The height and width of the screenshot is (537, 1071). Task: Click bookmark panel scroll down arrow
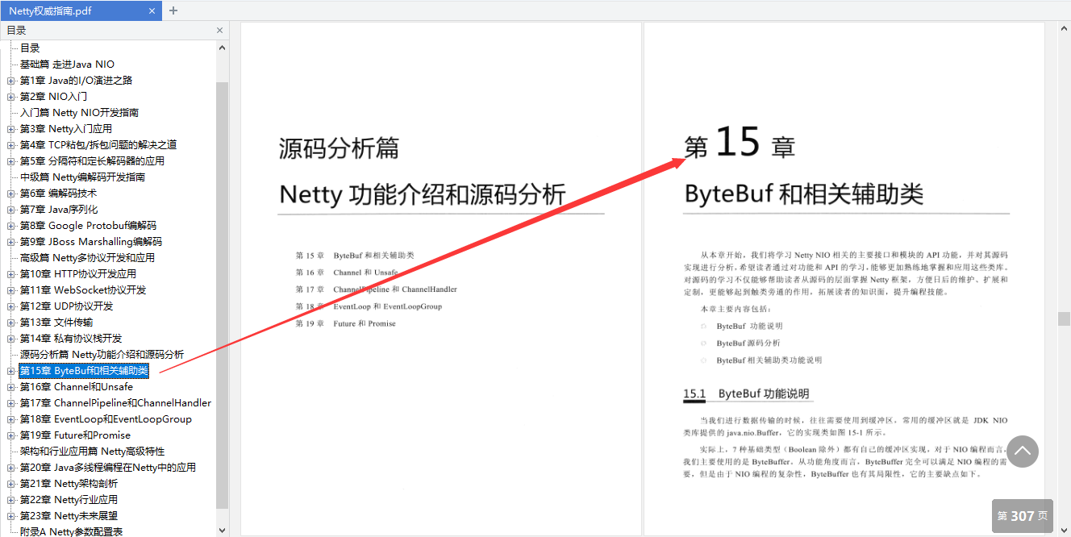pyautogui.click(x=223, y=530)
